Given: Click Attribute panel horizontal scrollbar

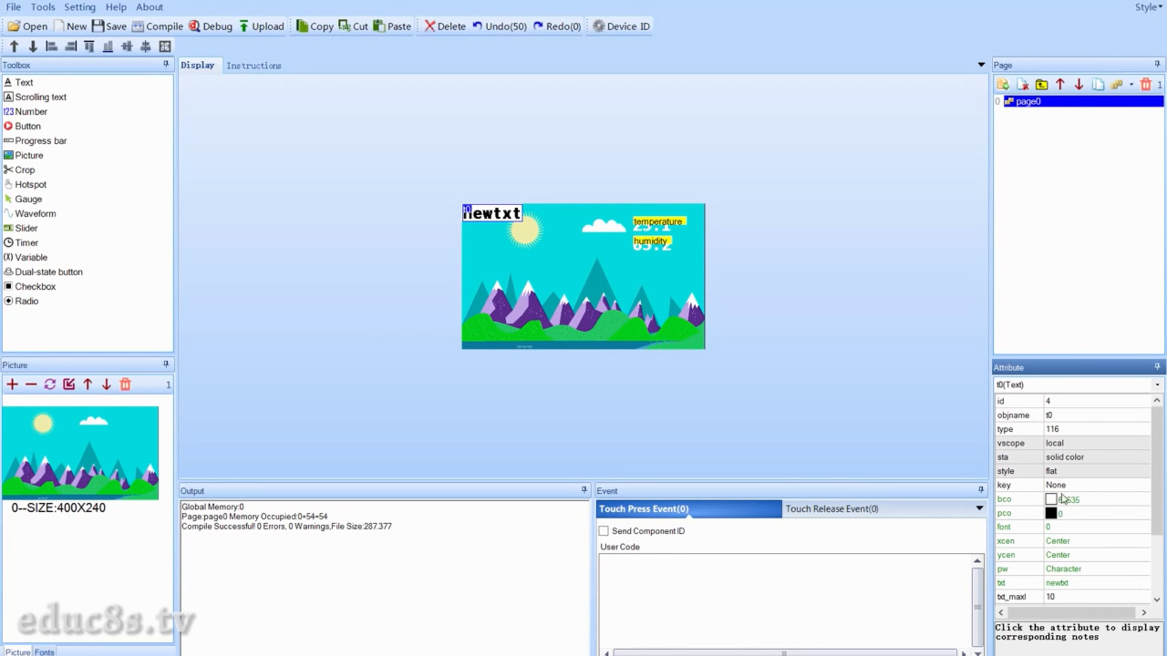Looking at the screenshot, I should [1072, 612].
